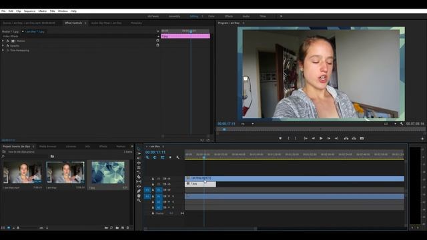Open playback resolution dropdown in Program monitor
This screenshot has height=240, width=427.
click(x=395, y=124)
